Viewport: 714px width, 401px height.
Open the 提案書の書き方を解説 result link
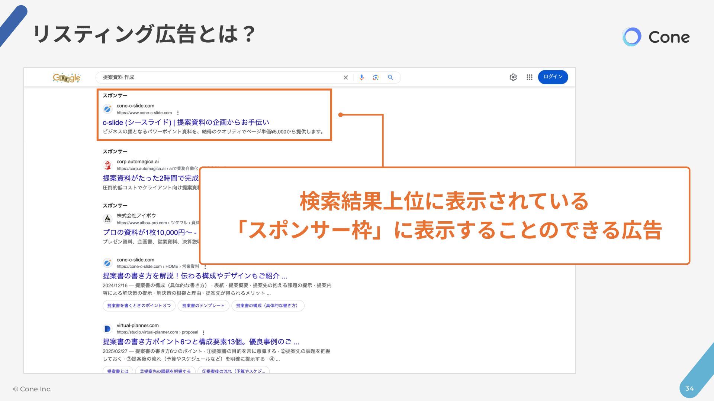point(194,276)
